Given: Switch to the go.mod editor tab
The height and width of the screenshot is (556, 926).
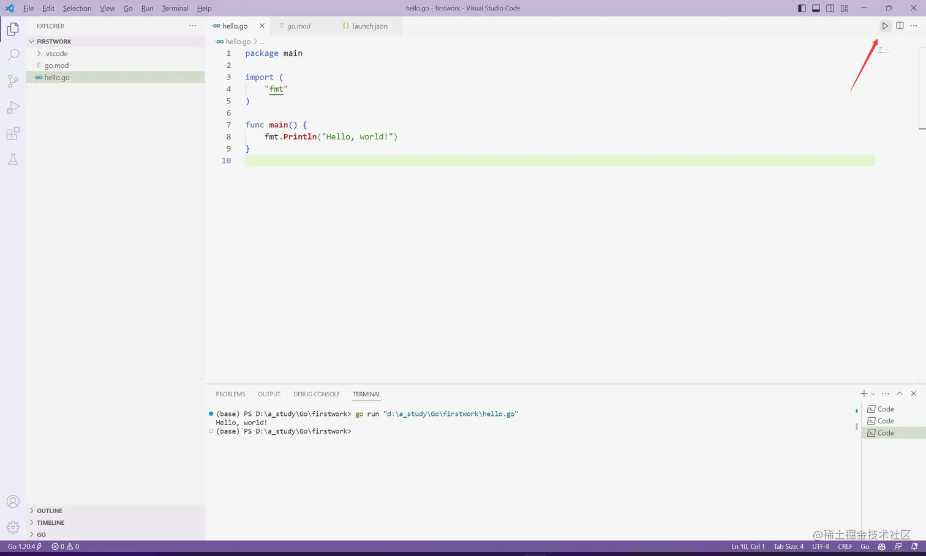Looking at the screenshot, I should [299, 26].
